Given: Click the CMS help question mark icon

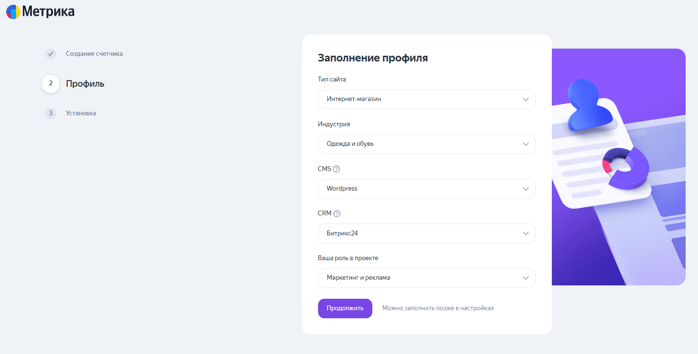Looking at the screenshot, I should (337, 169).
